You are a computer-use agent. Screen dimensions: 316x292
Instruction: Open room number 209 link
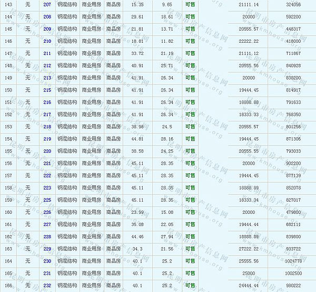click(x=47, y=29)
